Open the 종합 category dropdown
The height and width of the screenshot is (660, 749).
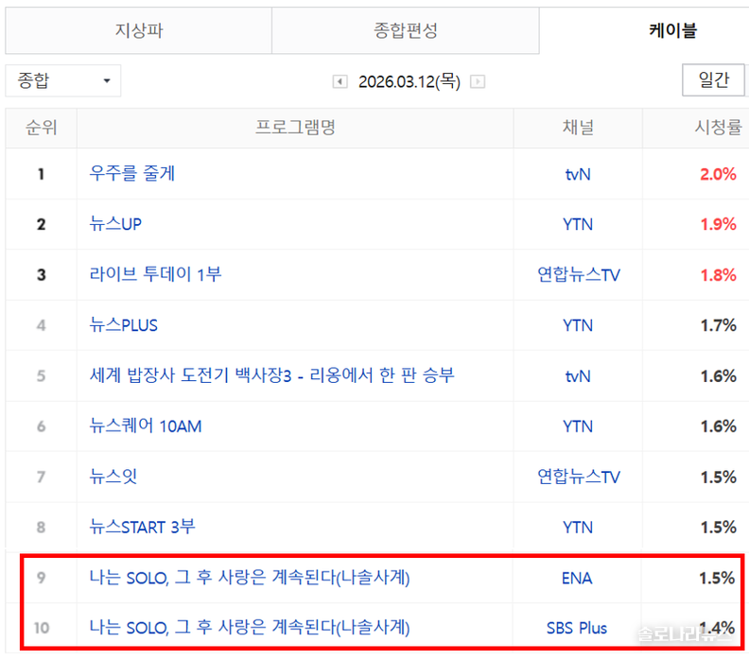click(x=63, y=80)
